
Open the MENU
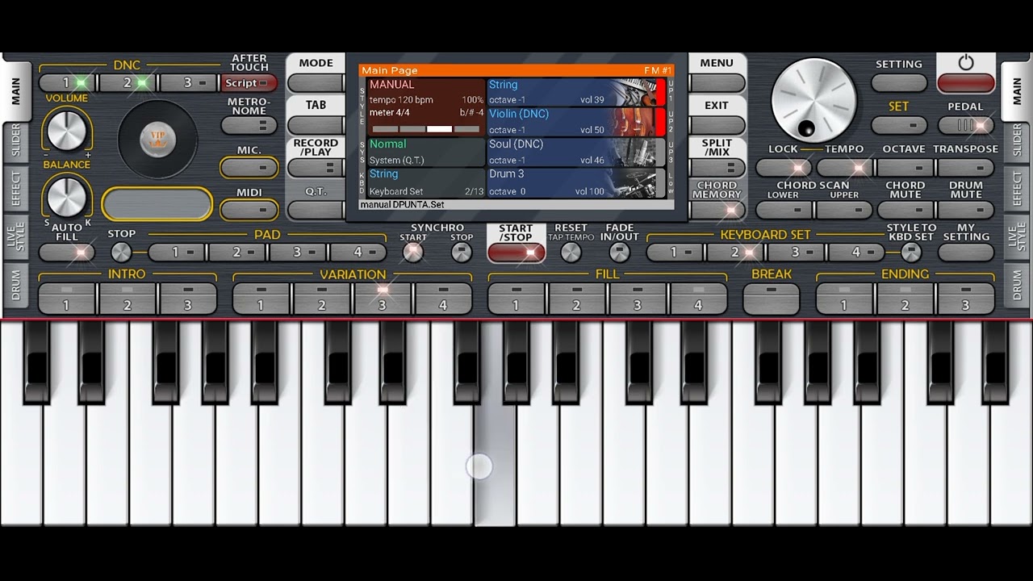tap(717, 83)
